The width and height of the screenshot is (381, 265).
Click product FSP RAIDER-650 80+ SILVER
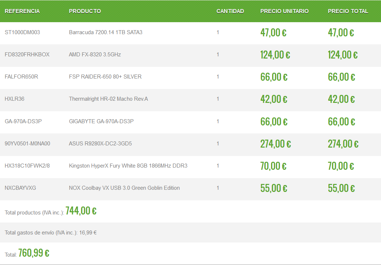coord(105,77)
